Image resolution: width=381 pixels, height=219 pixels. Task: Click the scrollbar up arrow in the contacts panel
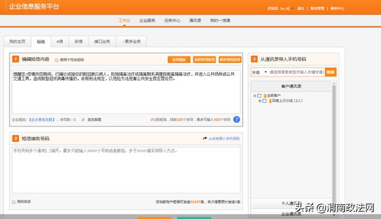(334, 83)
